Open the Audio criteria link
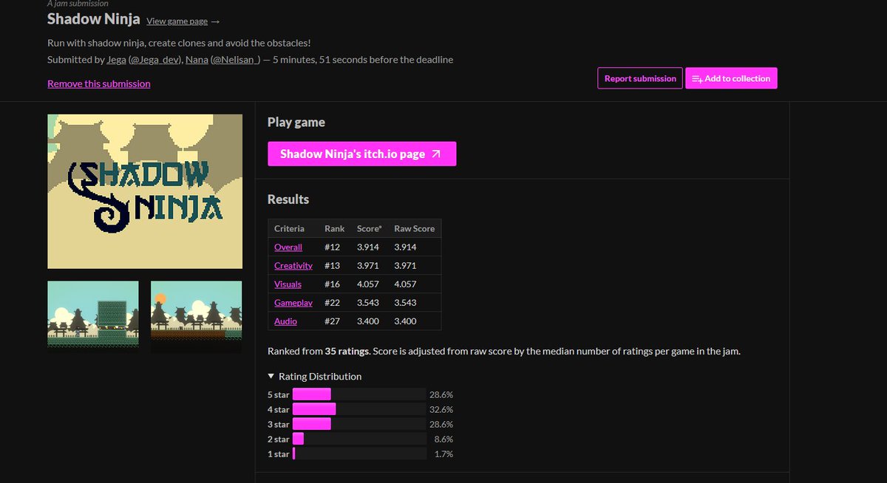This screenshot has width=887, height=483. [285, 321]
